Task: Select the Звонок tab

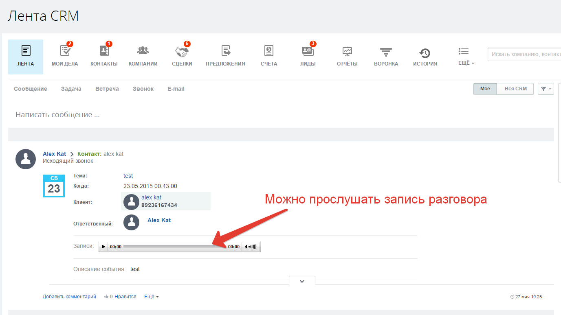Action: (143, 89)
